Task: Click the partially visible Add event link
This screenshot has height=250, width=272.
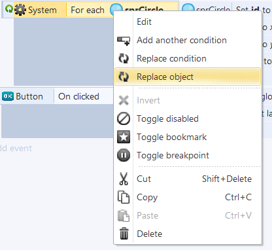Action: (x=16, y=148)
